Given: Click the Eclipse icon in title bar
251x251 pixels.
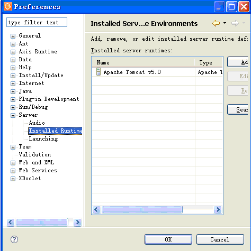Looking at the screenshot, I should (x=8, y=7).
